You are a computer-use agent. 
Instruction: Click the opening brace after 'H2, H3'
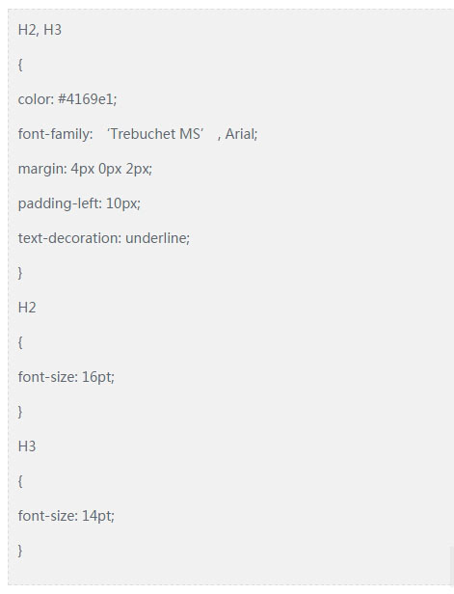(20, 65)
